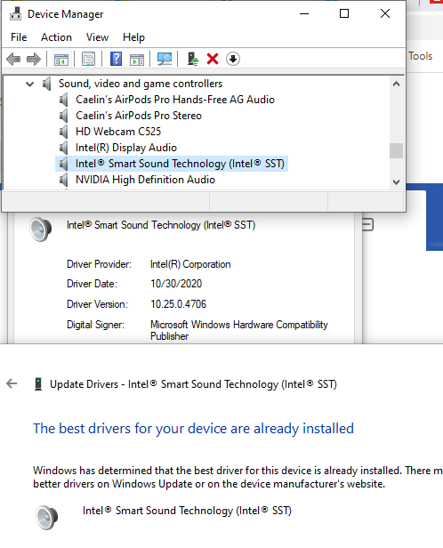Select Intel Smart Sound Technology device row
Image resolution: width=443 pixels, height=548 pixels.
pos(171,164)
